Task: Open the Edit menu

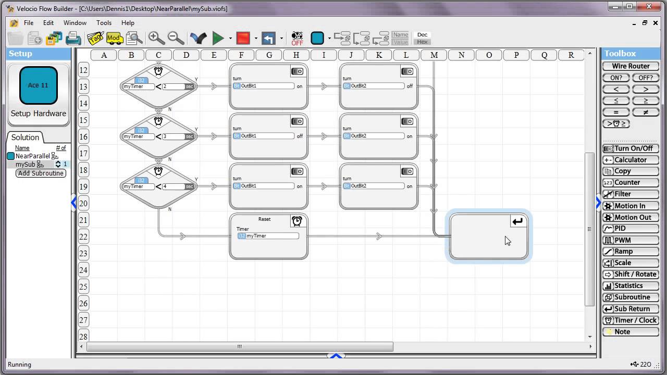Action: click(48, 23)
